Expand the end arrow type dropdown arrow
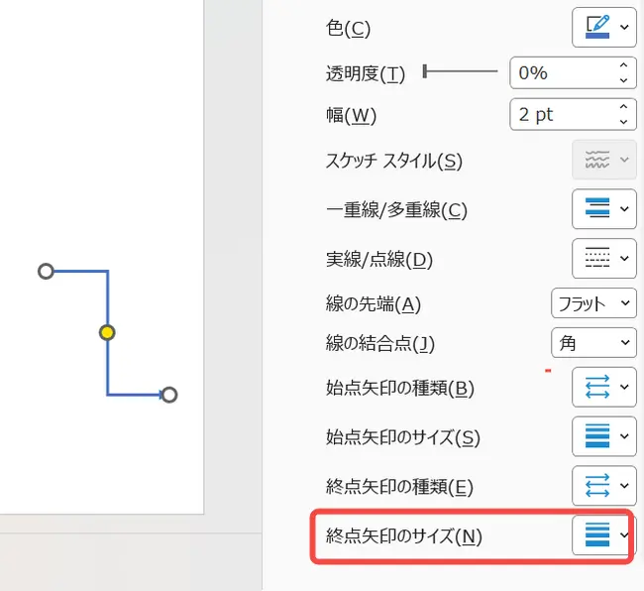This screenshot has height=591, width=644. click(624, 486)
